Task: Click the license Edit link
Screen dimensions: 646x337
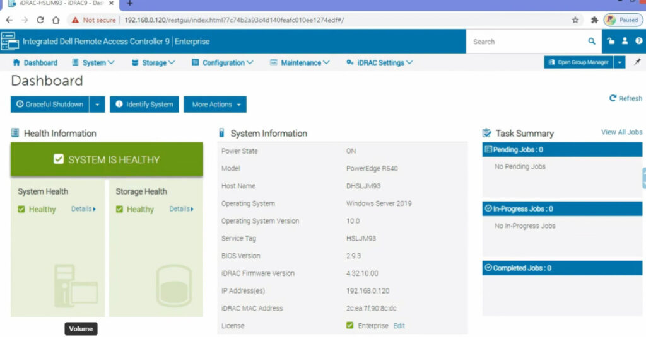Action: tap(399, 326)
